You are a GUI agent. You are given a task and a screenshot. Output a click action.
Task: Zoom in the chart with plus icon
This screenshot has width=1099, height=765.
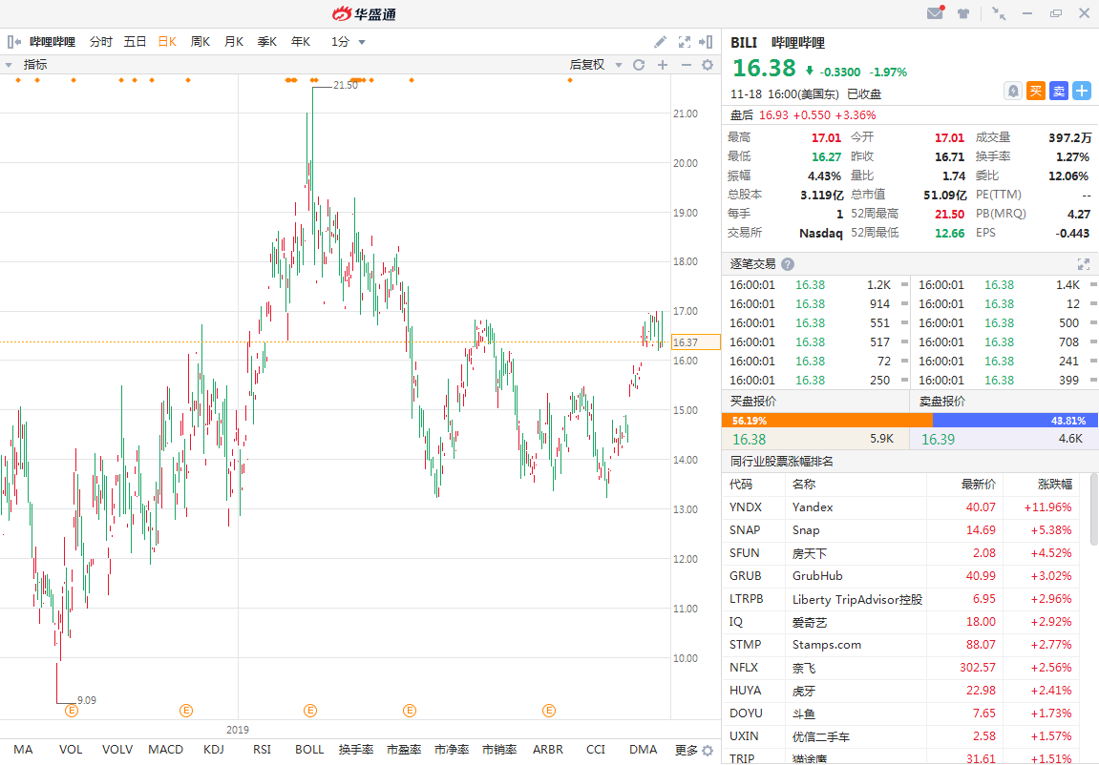663,65
